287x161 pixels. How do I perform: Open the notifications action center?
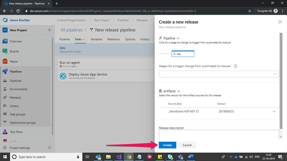280,157
